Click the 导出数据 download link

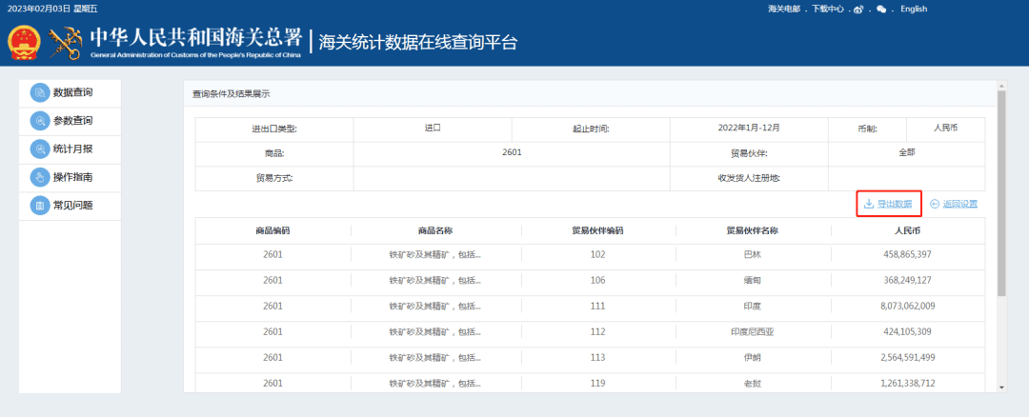(x=887, y=204)
